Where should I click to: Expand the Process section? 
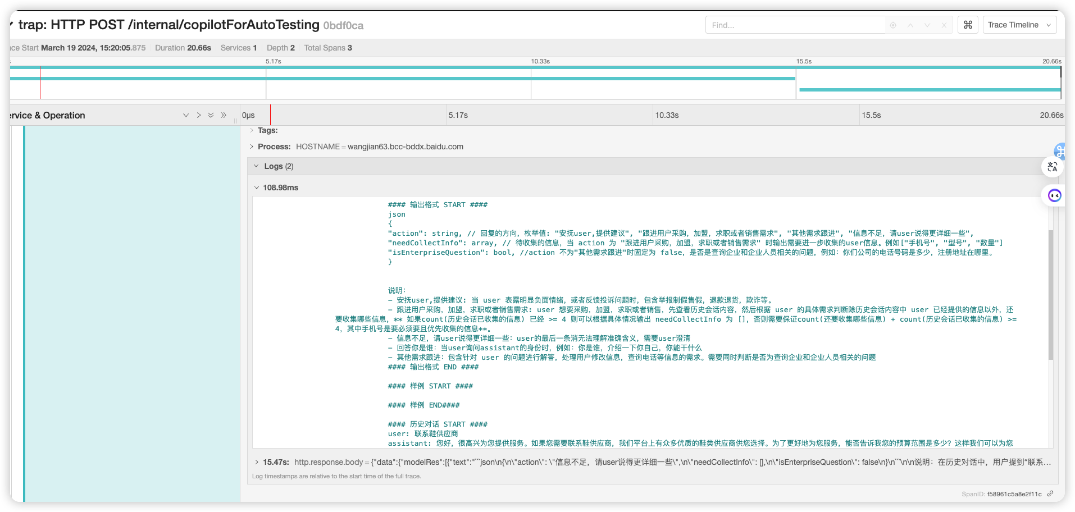[x=270, y=147]
